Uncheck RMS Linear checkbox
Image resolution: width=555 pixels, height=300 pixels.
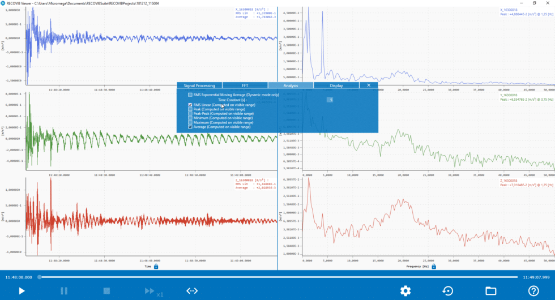190,105
